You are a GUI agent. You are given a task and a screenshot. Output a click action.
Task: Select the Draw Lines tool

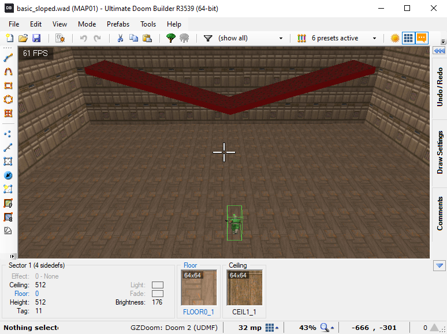8,58
